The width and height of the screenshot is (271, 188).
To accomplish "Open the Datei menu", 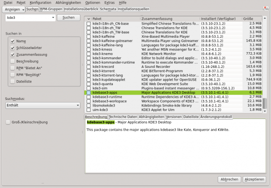I will (8, 3).
